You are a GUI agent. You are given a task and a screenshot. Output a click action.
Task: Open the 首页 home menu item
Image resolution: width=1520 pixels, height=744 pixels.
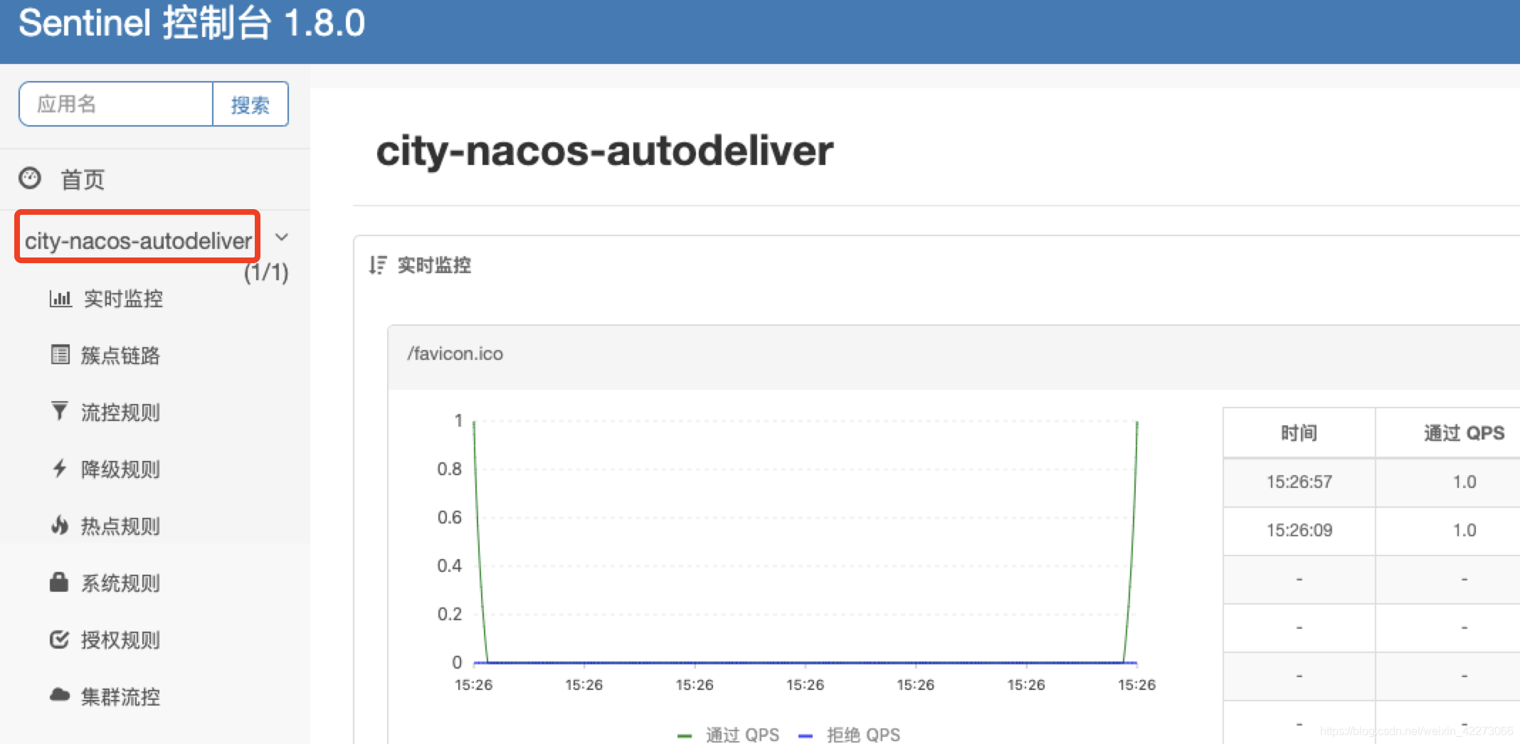(83, 179)
